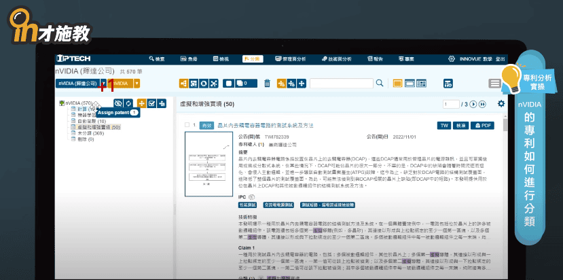Viewport: 563px width, 280px height.
Task: Jump to last results page
Action: pos(483,104)
